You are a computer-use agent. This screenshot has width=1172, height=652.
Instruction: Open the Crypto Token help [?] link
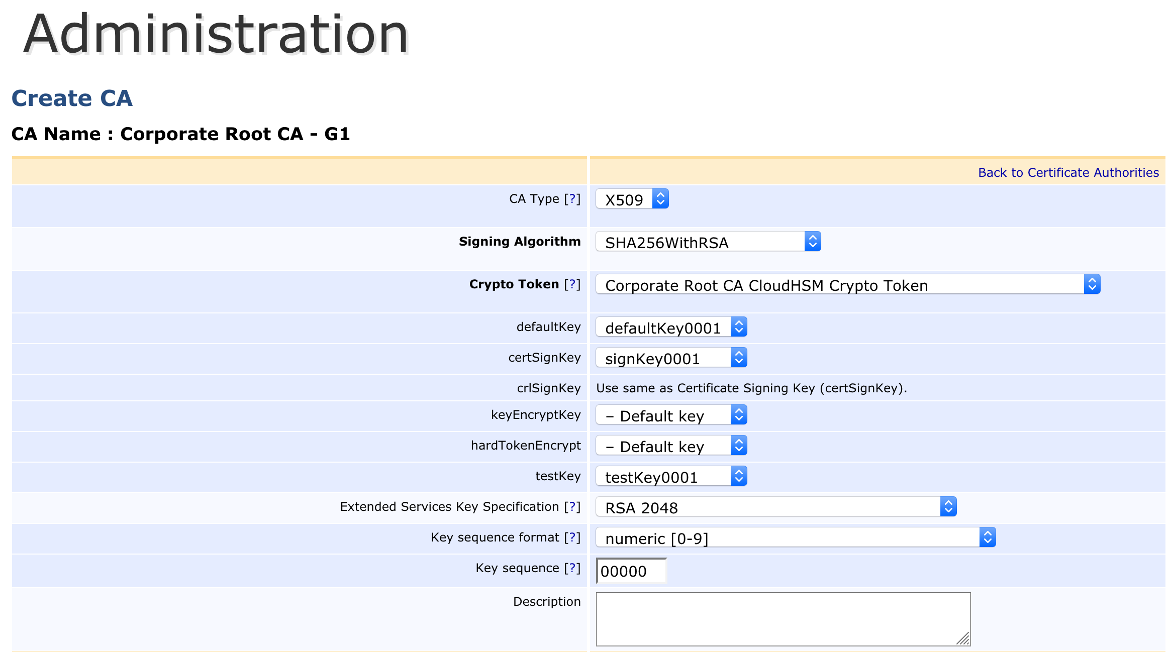572,284
